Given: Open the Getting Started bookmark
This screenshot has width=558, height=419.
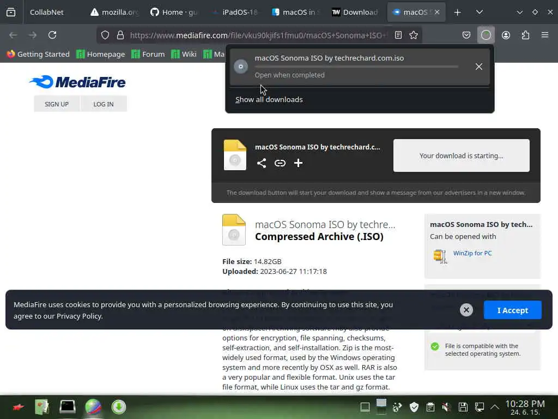Looking at the screenshot, I should point(38,54).
